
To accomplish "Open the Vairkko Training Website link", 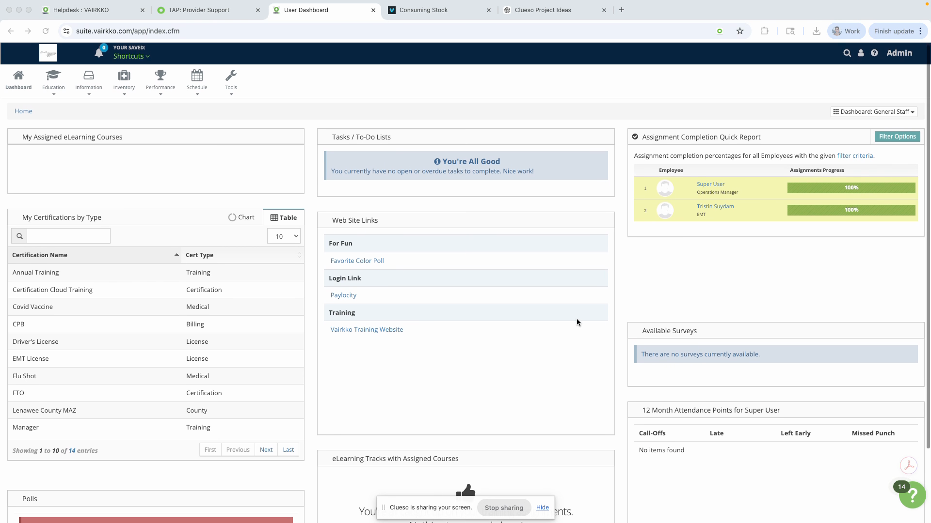I will point(367,330).
